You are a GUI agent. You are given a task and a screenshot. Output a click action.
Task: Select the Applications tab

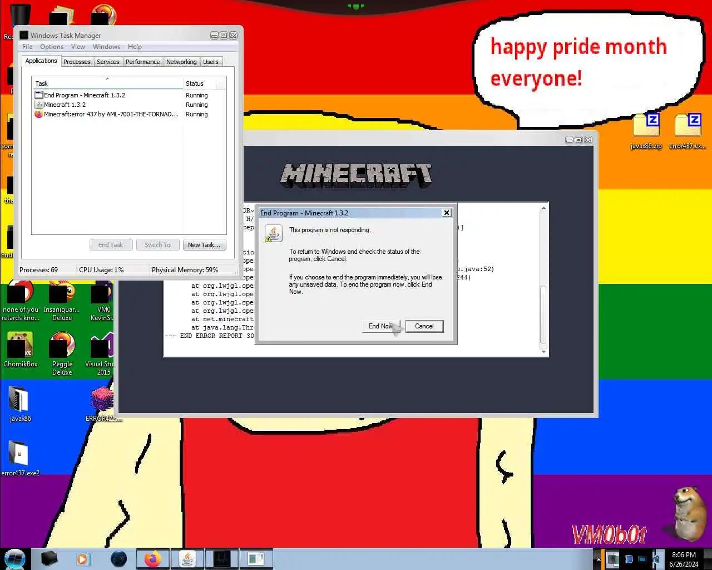pos(41,61)
